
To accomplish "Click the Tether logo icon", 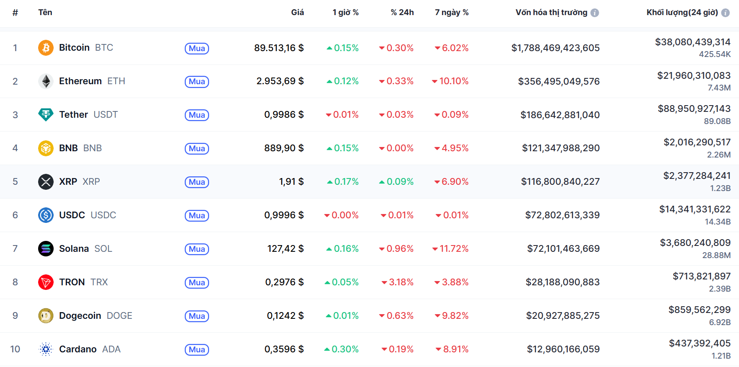I will click(x=46, y=115).
